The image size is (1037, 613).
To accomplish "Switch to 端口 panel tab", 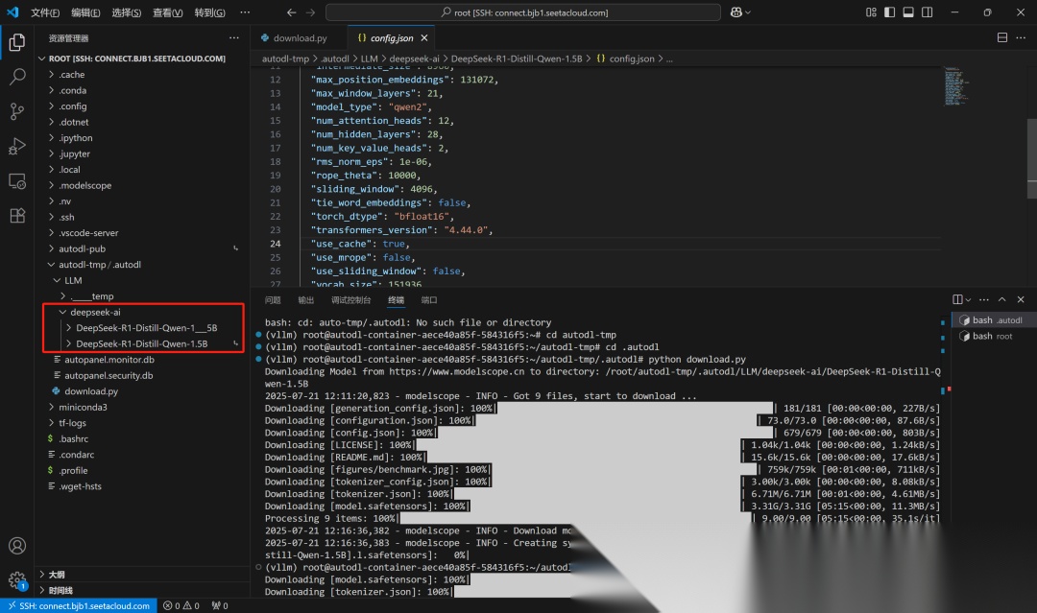I will click(x=429, y=300).
